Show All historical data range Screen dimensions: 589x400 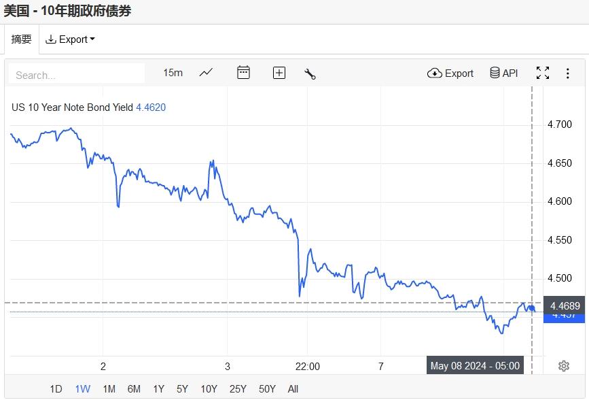293,389
